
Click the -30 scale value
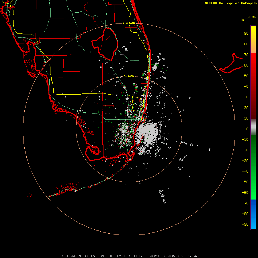coord(245,161)
